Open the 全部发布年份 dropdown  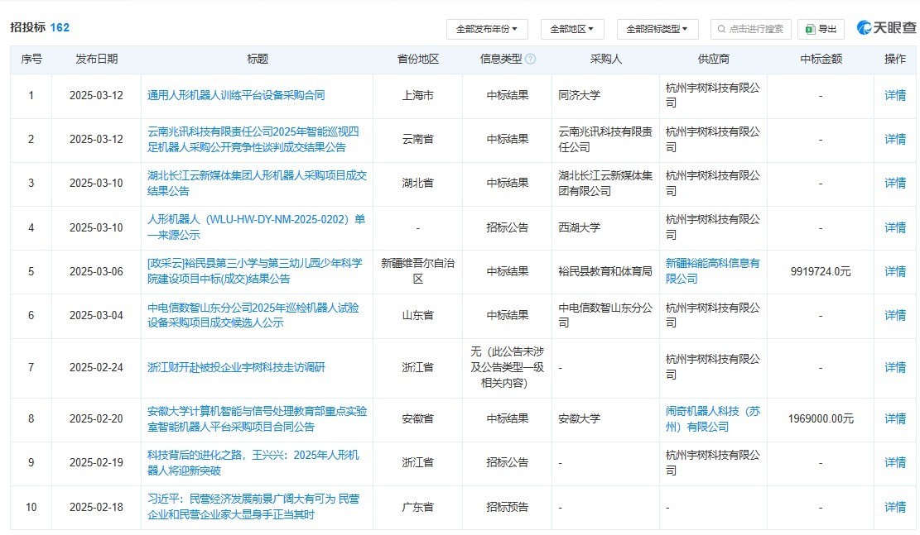click(x=487, y=29)
